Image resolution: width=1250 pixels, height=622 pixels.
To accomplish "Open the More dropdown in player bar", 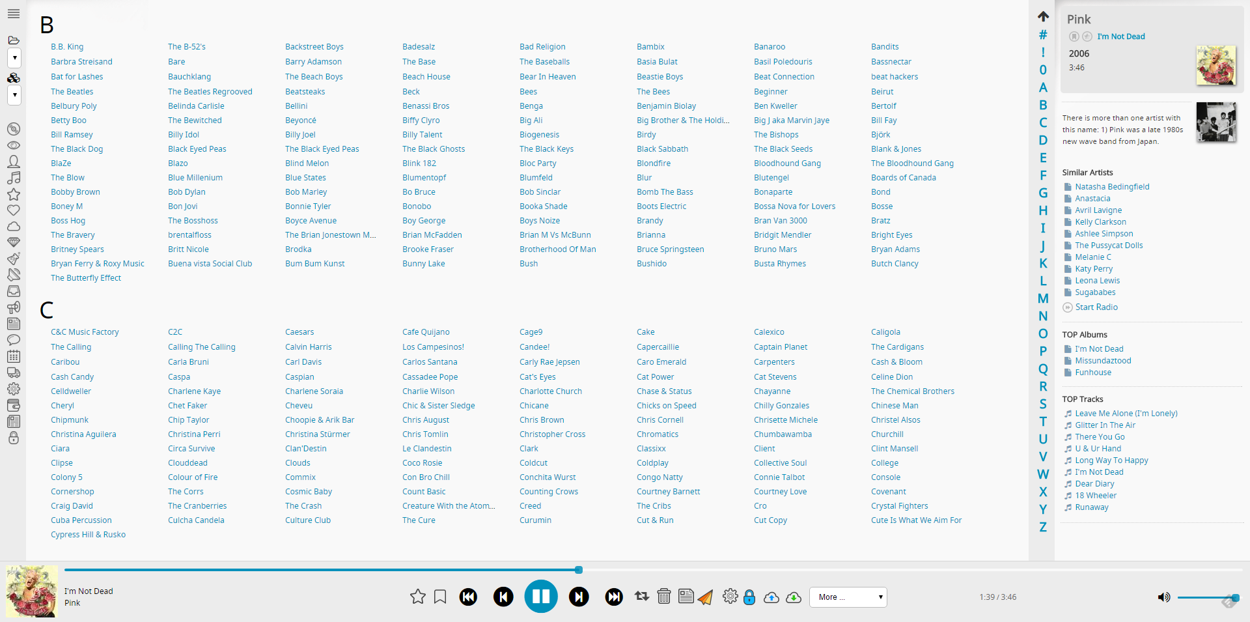I will coord(848,597).
